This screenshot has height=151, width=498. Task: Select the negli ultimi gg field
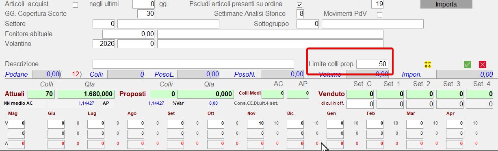pos(144,4)
